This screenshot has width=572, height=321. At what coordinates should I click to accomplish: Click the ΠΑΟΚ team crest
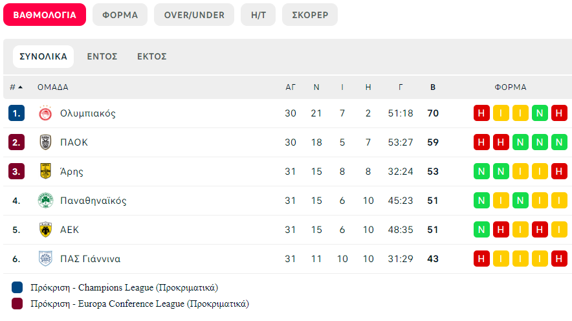(x=45, y=142)
